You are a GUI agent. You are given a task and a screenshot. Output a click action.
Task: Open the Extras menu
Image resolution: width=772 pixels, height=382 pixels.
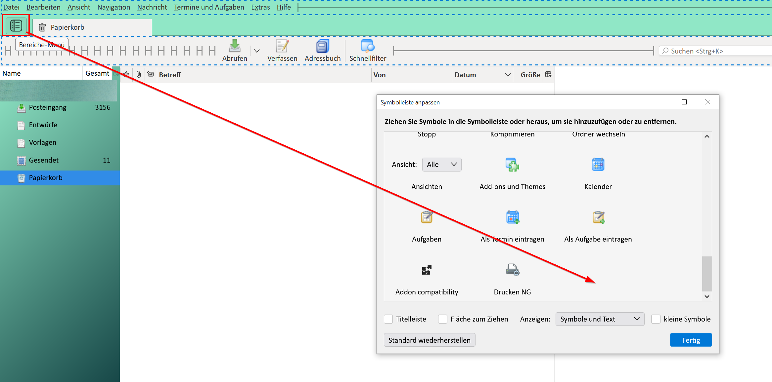pos(260,7)
